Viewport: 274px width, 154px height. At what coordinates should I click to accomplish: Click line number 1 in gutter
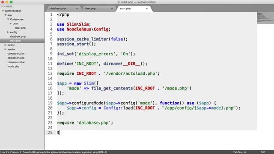coord(51,15)
